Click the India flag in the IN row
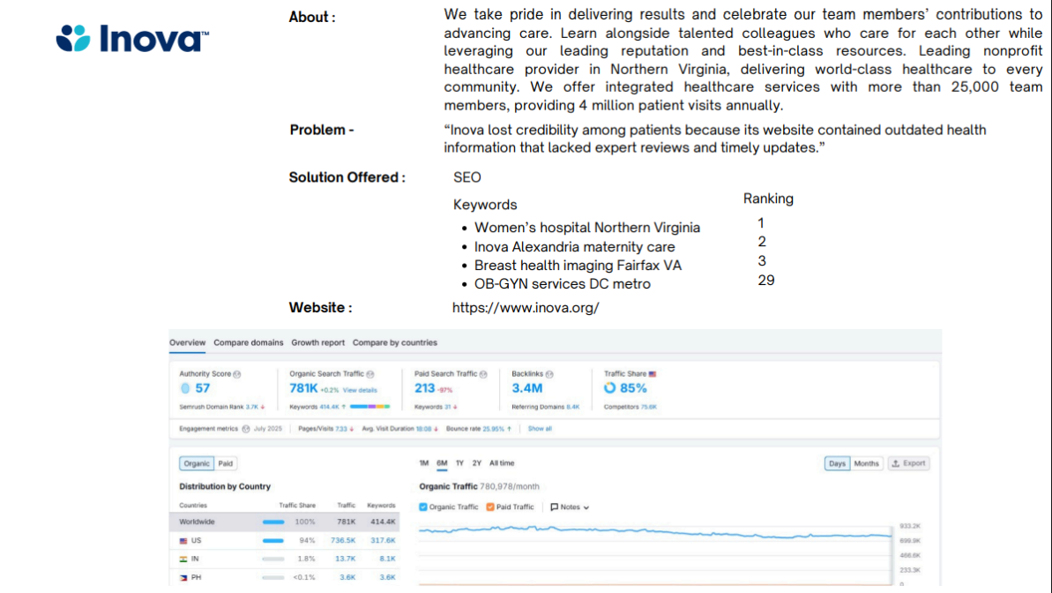This screenshot has height=593, width=1052. pyautogui.click(x=183, y=559)
